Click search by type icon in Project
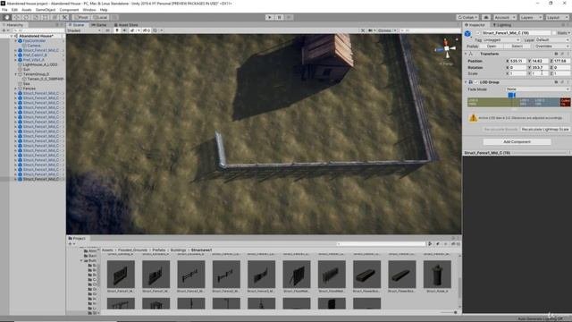The height and width of the screenshot is (322, 572). tap(430, 244)
